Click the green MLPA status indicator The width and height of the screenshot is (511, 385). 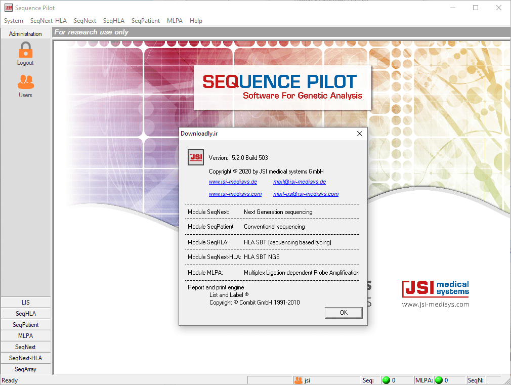[x=439, y=379]
